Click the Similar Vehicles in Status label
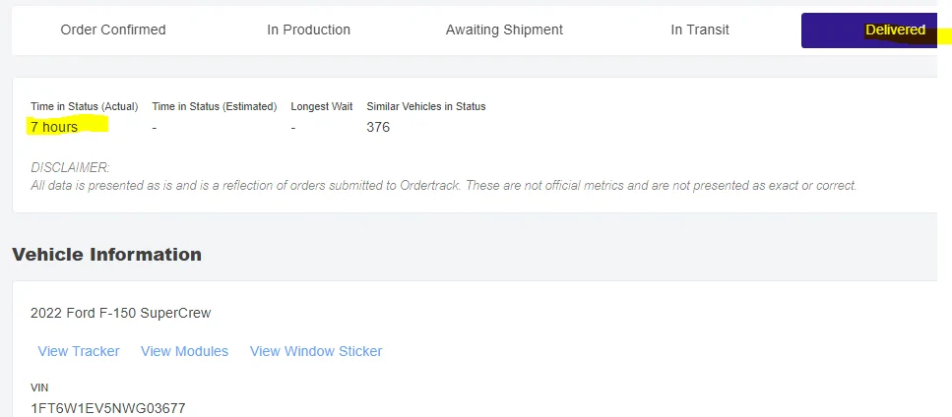The width and height of the screenshot is (952, 417). point(426,106)
